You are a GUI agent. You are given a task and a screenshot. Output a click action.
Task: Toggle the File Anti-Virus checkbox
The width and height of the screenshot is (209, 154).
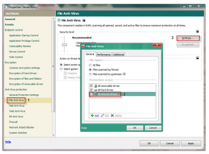[x=59, y=20]
